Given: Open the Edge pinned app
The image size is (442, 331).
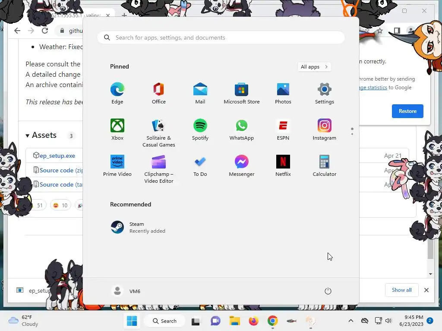Looking at the screenshot, I should coord(117,94).
